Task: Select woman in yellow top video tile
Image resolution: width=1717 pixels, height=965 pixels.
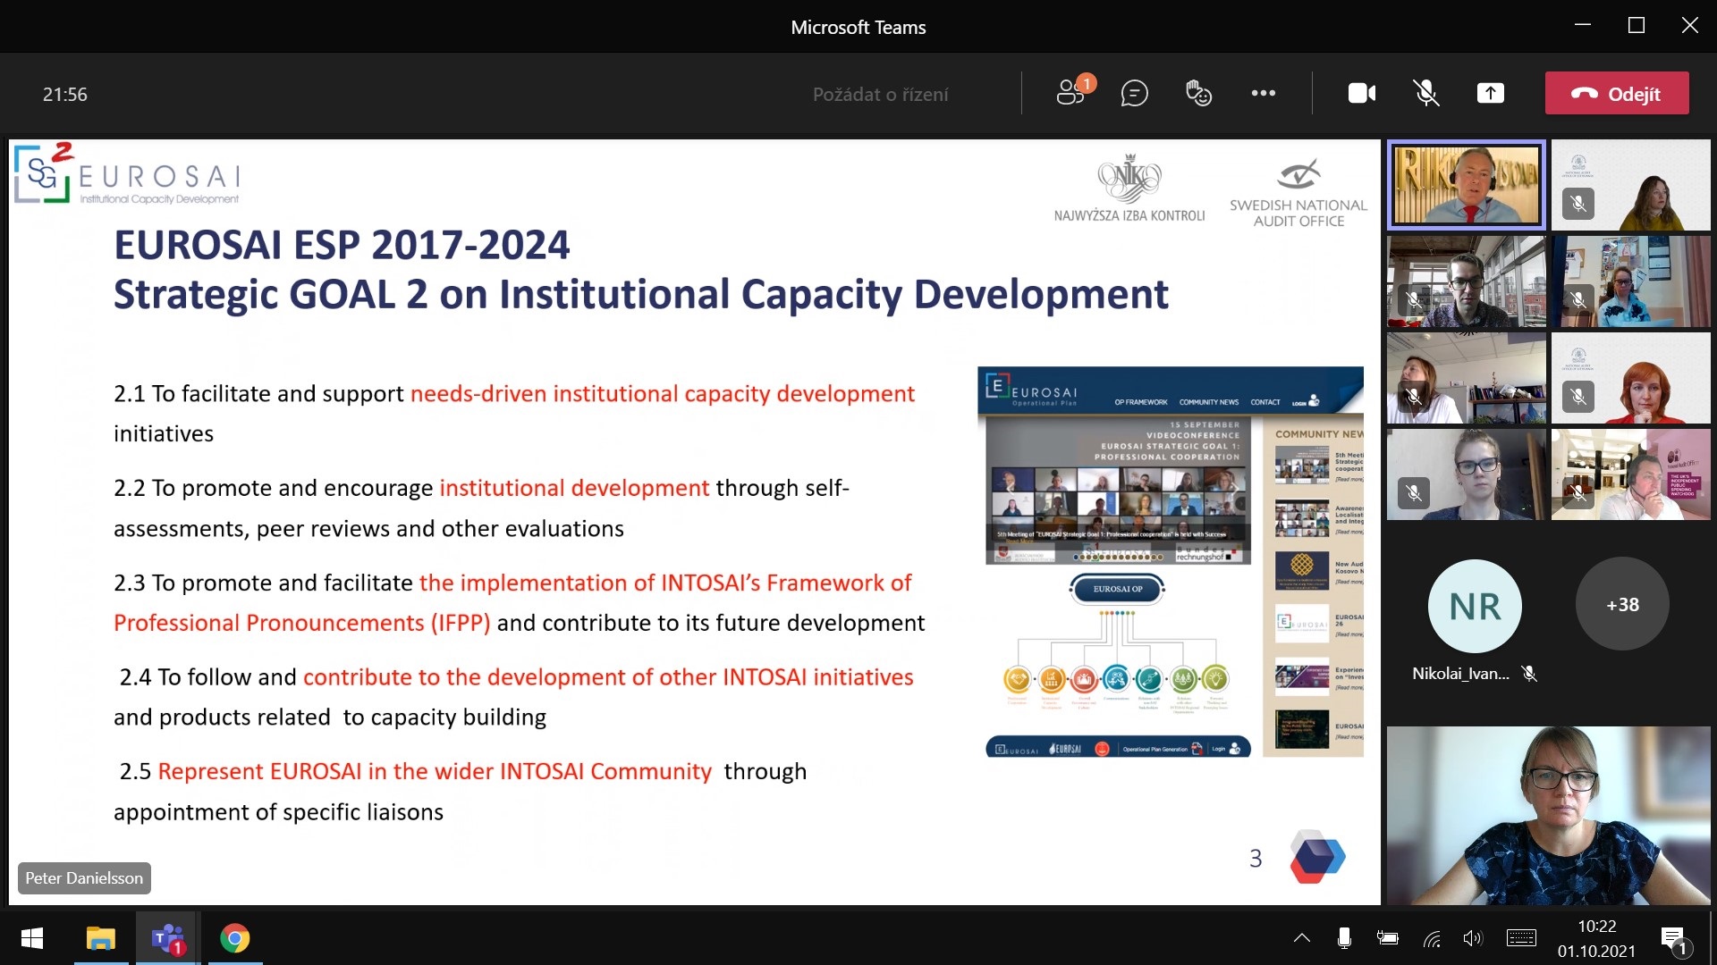Action: pos(1631,185)
